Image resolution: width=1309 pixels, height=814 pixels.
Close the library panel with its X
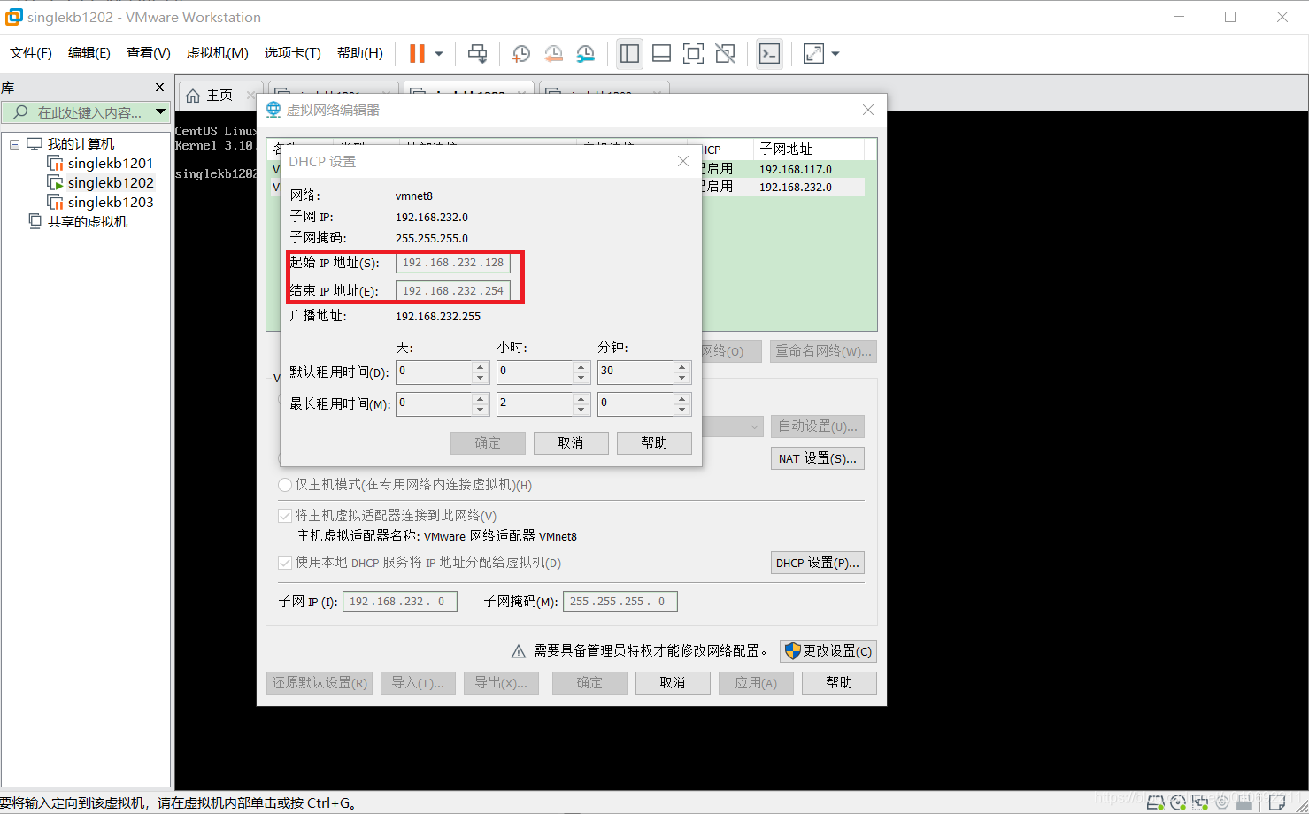tap(159, 87)
